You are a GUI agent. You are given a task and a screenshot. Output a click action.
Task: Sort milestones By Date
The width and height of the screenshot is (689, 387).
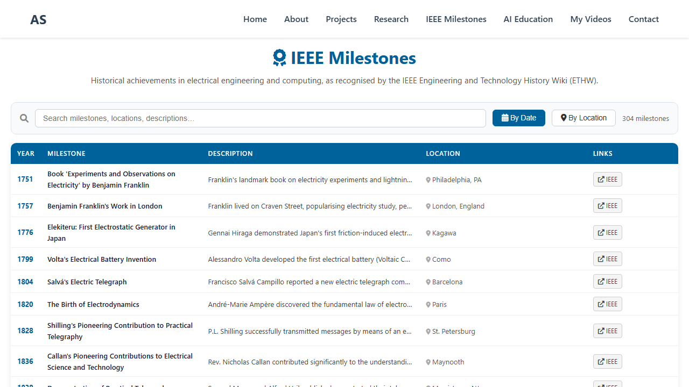[519, 118]
